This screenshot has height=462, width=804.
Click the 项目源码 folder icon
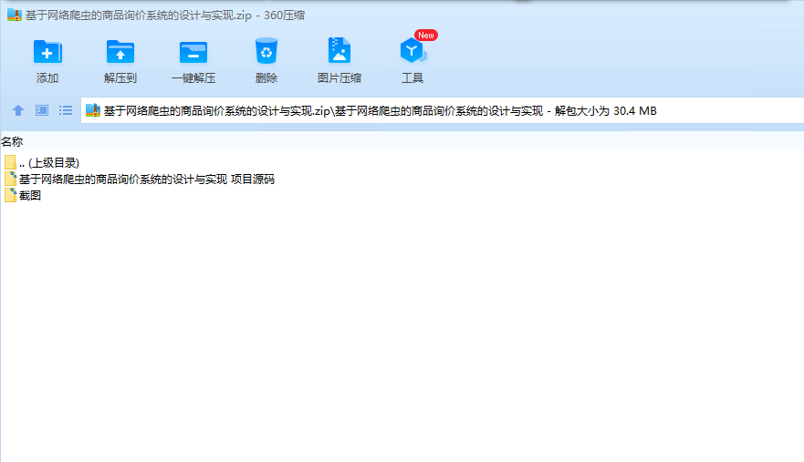coord(10,179)
